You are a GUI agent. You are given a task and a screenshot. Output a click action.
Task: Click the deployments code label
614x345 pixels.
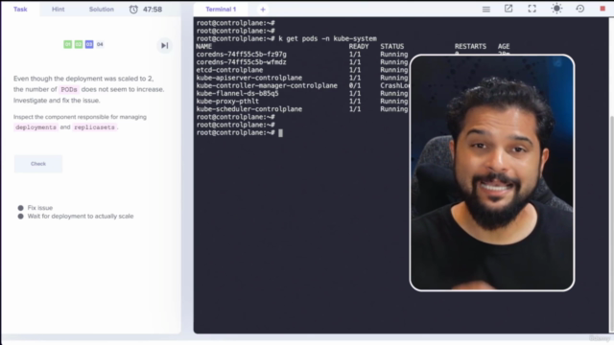[x=35, y=127]
